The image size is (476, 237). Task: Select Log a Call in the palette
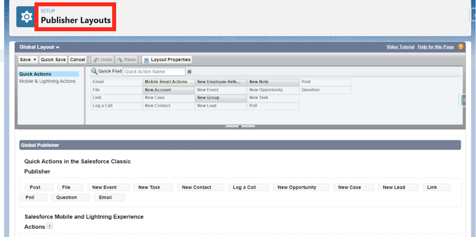(117, 106)
